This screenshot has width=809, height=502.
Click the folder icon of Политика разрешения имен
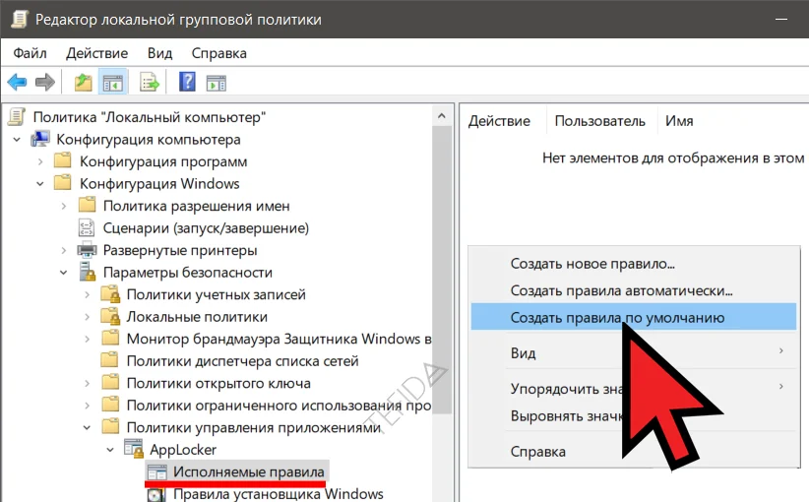coord(87,205)
